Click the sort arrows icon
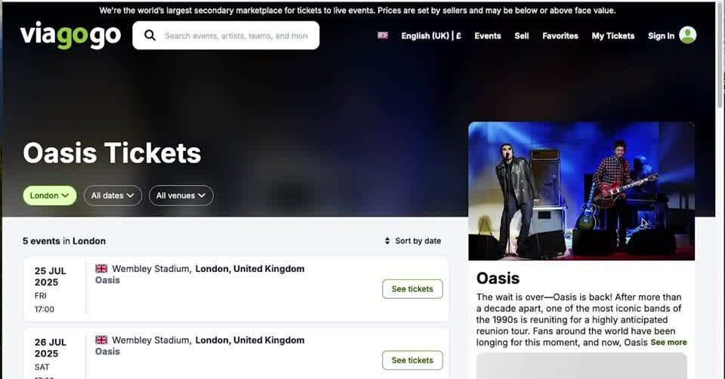 [x=388, y=241]
